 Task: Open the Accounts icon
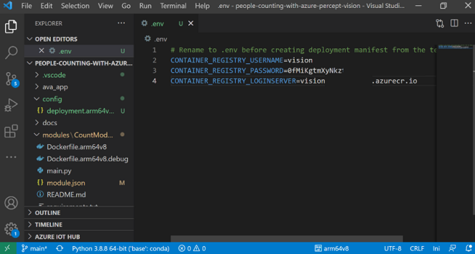pos(11,203)
